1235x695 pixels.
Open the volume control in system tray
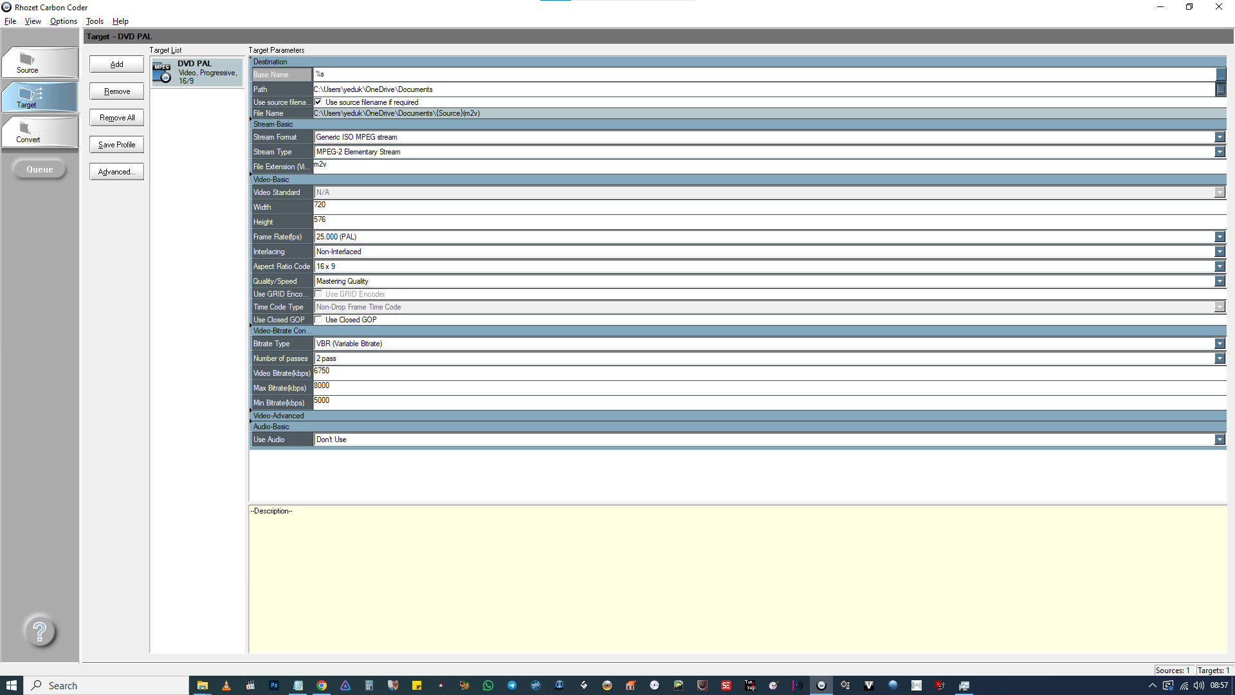pyautogui.click(x=1199, y=685)
